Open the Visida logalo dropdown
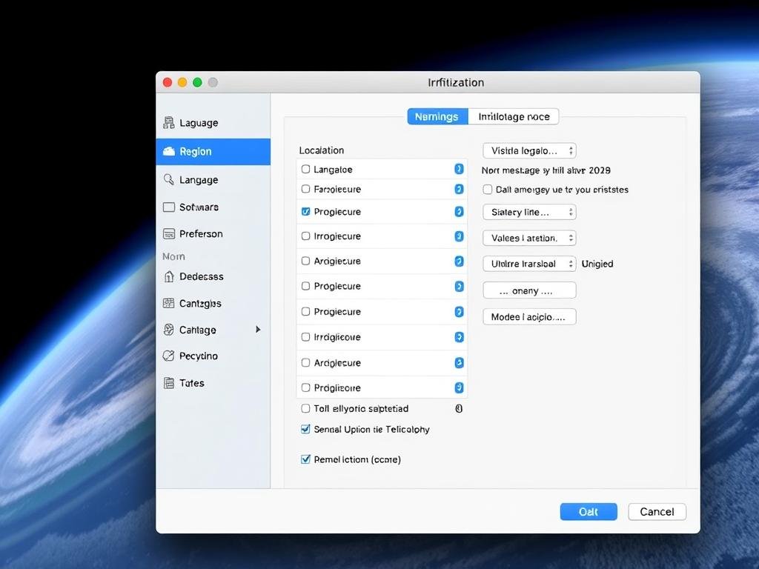 [529, 150]
